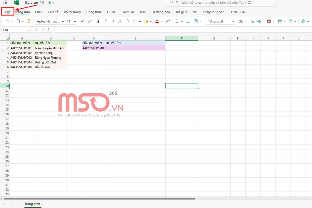
Task: Click the Increase Font Size icon
Action: point(82,21)
